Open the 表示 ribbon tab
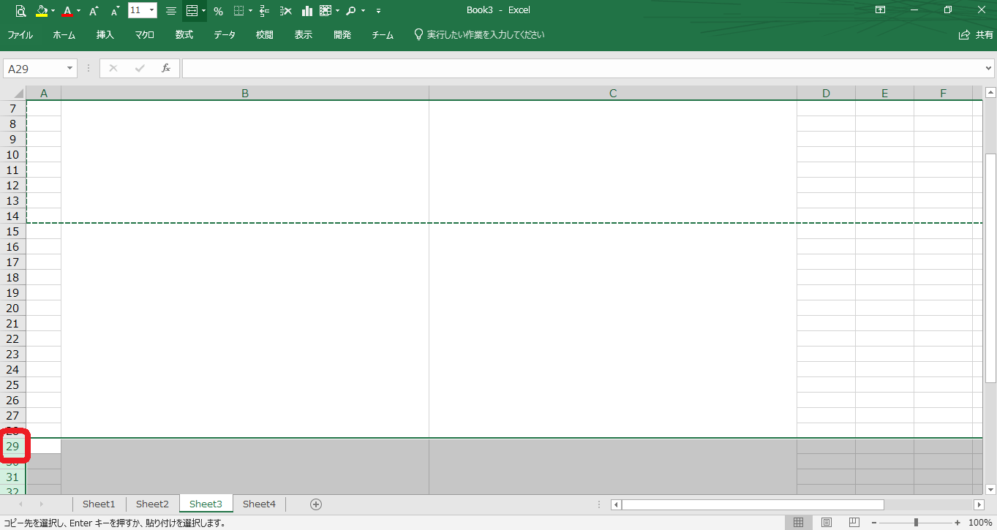The image size is (997, 530). pyautogui.click(x=304, y=35)
